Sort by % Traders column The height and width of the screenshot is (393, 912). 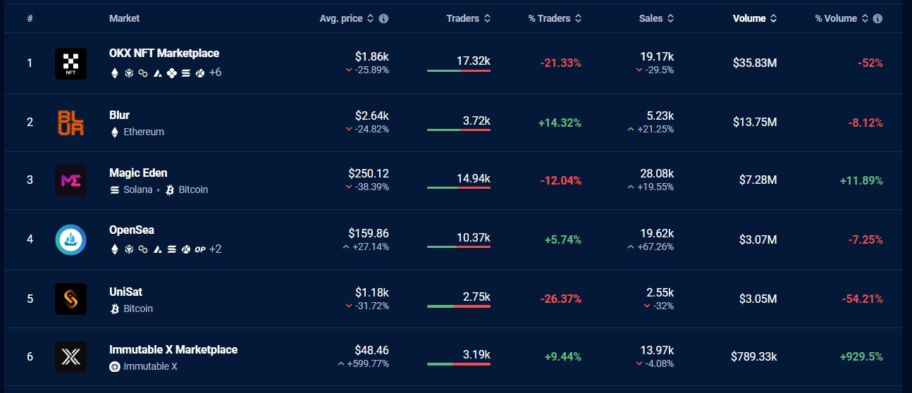(x=555, y=19)
